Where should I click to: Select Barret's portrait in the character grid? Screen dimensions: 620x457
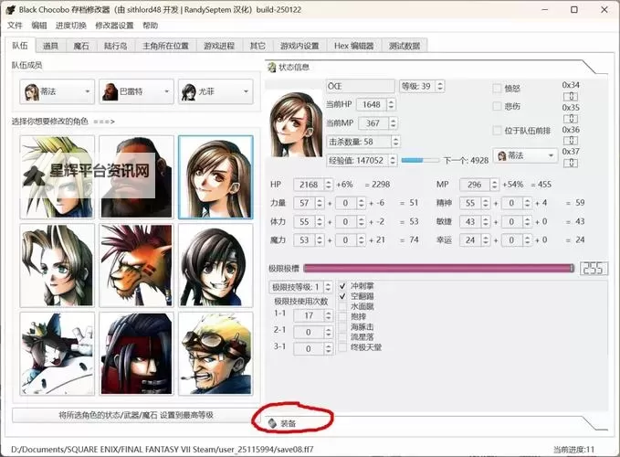(136, 177)
